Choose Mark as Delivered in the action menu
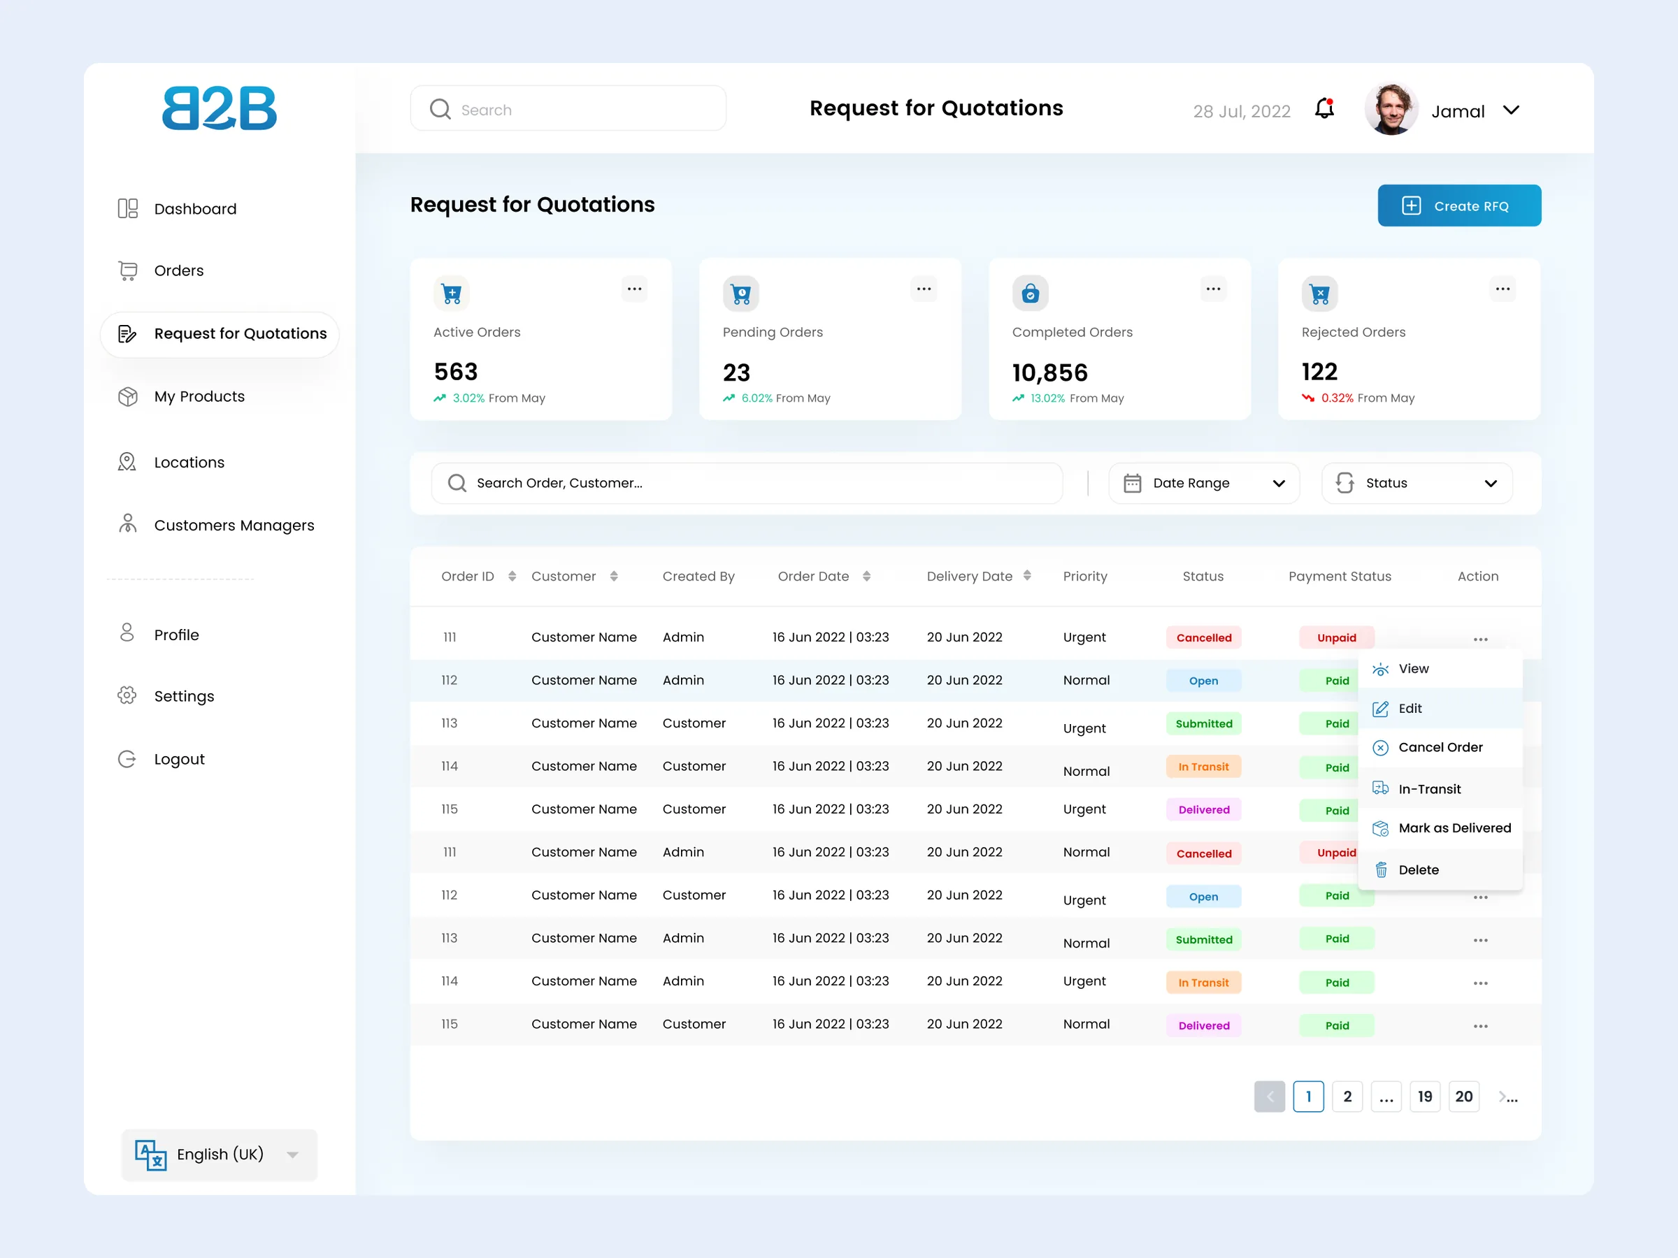This screenshot has height=1258, width=1678. tap(1440, 828)
